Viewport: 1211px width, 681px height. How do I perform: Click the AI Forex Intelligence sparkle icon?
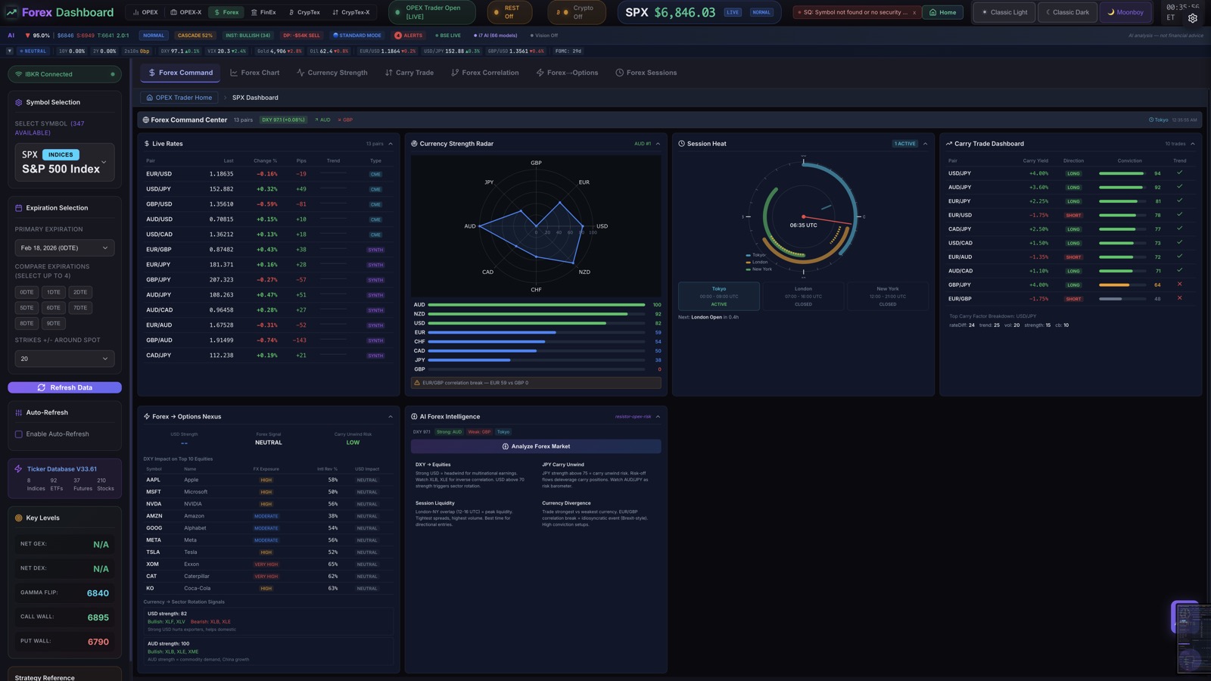point(413,416)
